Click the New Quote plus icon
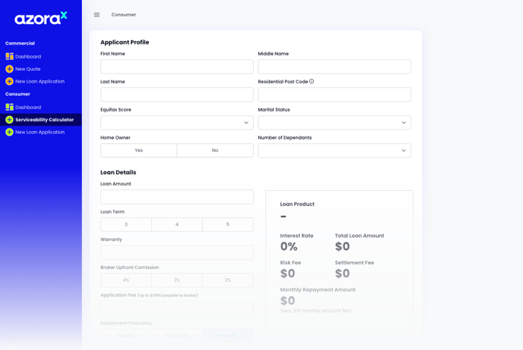Image resolution: width=523 pixels, height=350 pixels. click(9, 69)
